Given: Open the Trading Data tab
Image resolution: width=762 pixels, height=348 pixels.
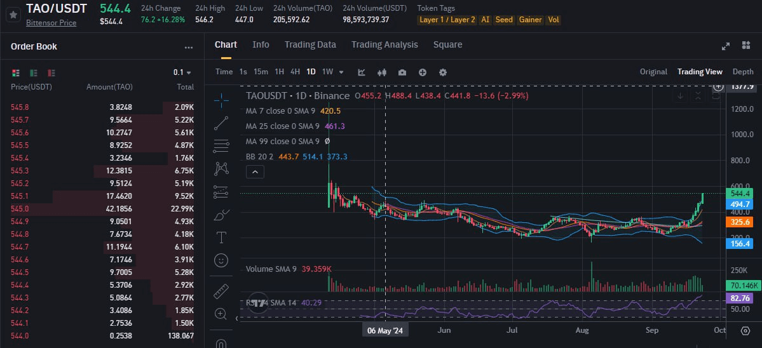Looking at the screenshot, I should coord(310,44).
